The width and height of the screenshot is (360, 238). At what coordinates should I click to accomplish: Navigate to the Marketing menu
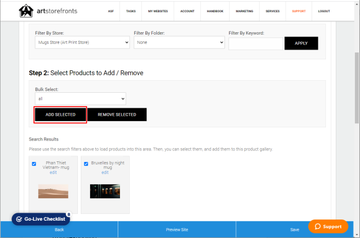[245, 11]
